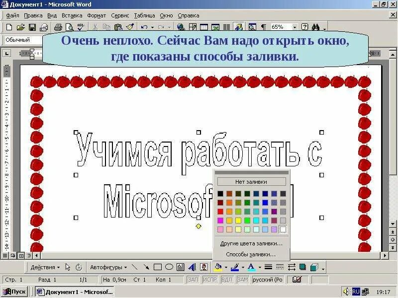The height and width of the screenshot is (298, 398).
Task: Click the Fill Color paint bucket
Action: (x=218, y=267)
